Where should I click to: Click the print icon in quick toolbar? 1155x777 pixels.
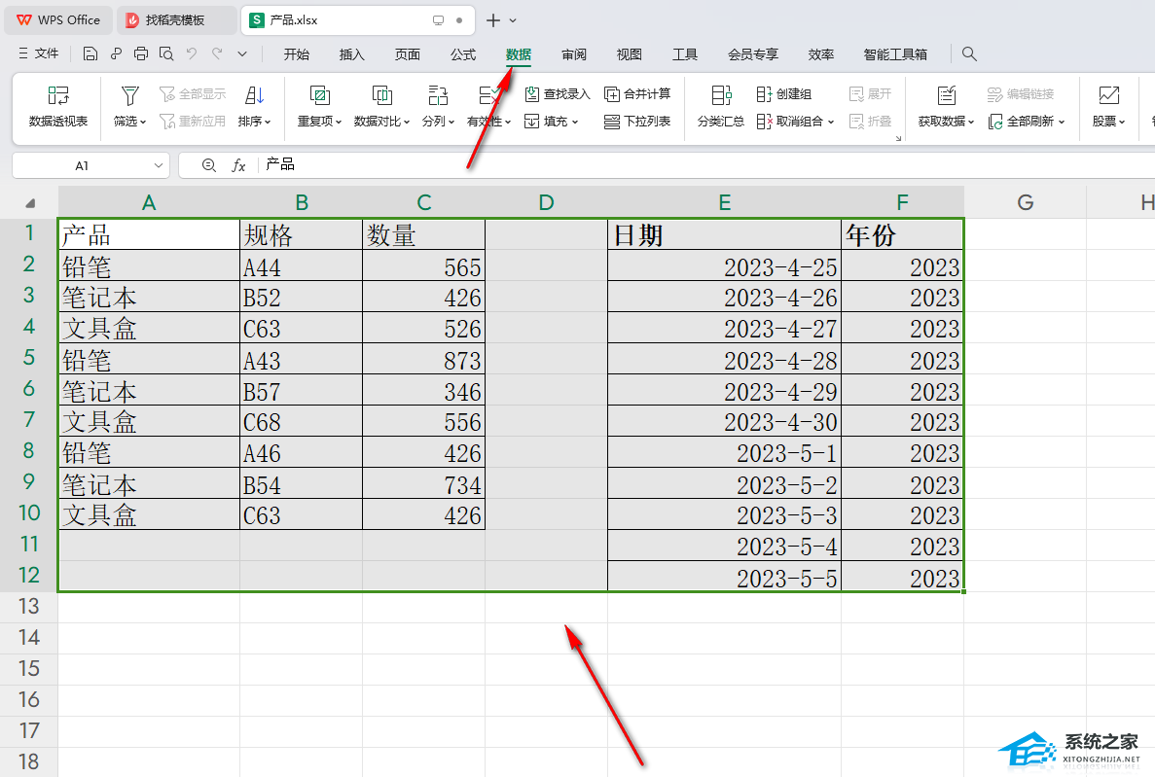141,53
